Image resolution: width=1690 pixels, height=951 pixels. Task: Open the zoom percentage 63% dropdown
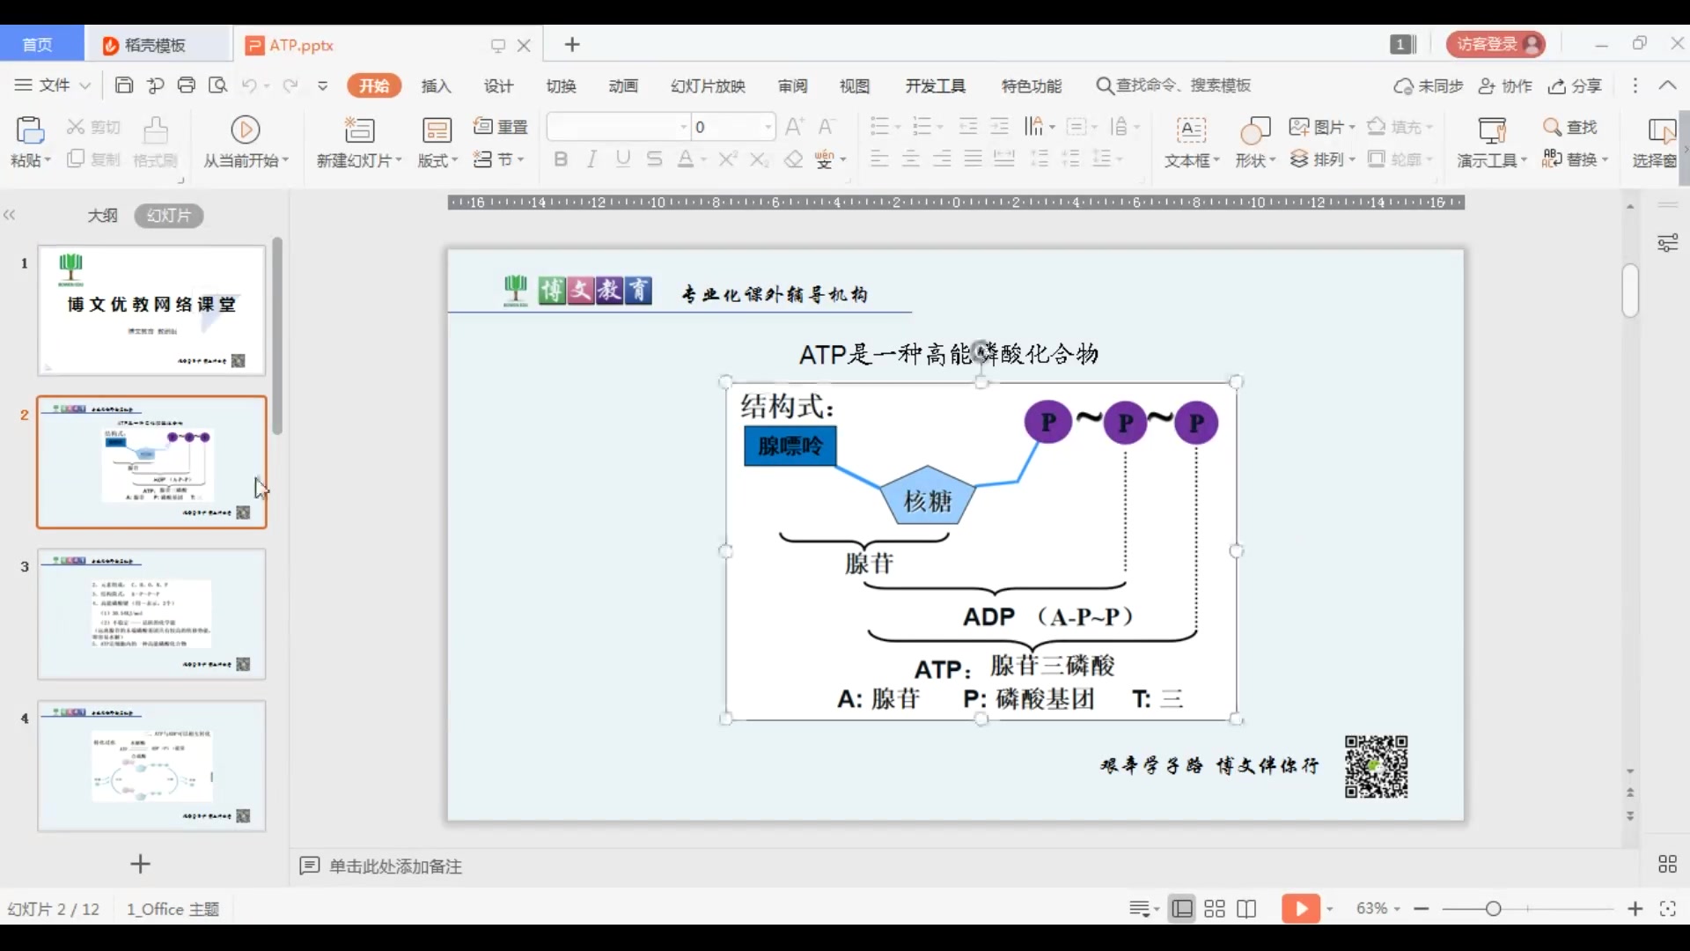tap(1378, 909)
